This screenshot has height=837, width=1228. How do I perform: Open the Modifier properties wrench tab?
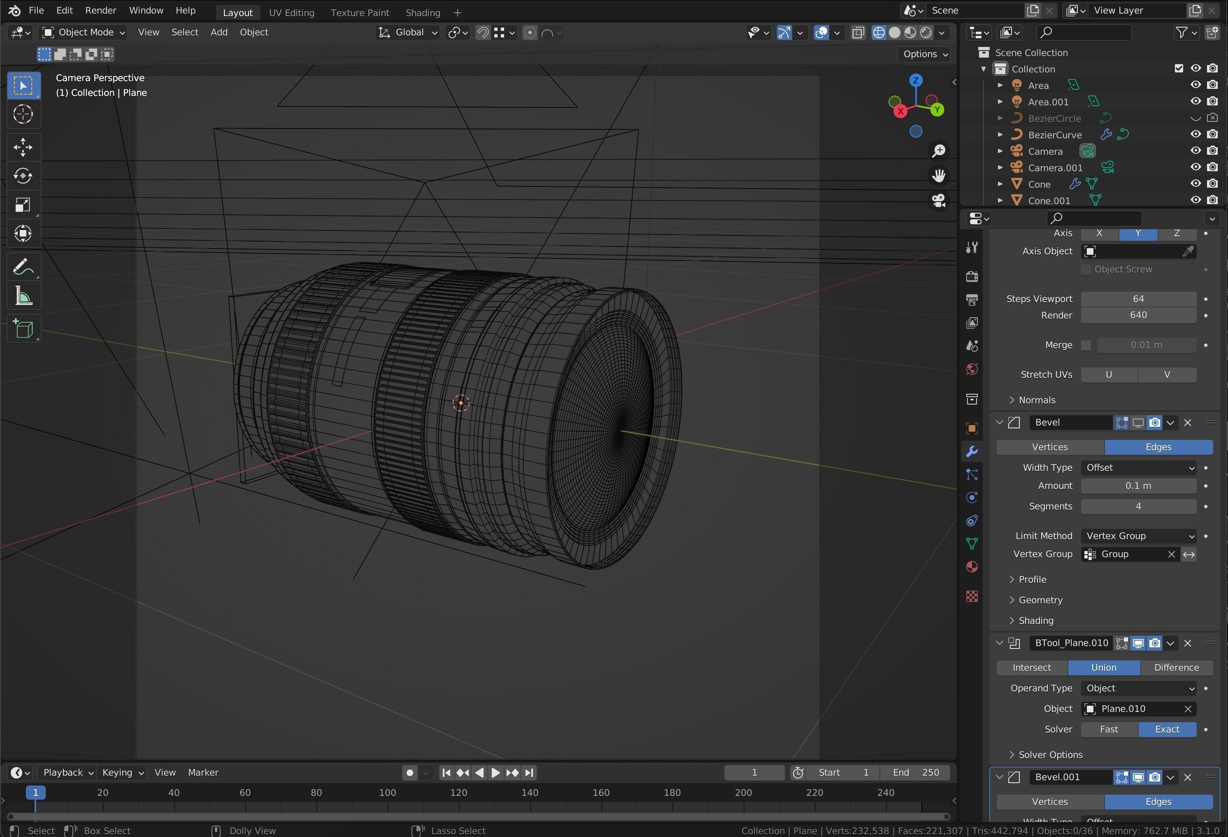pos(972,451)
